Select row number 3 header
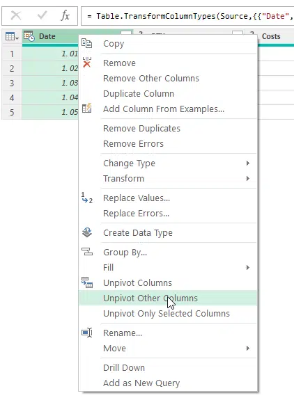Image resolution: width=294 pixels, height=407 pixels. 12,83
